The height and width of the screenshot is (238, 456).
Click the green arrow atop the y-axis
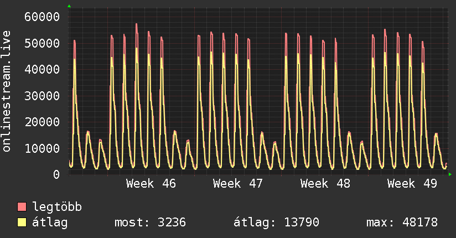[69, 6]
